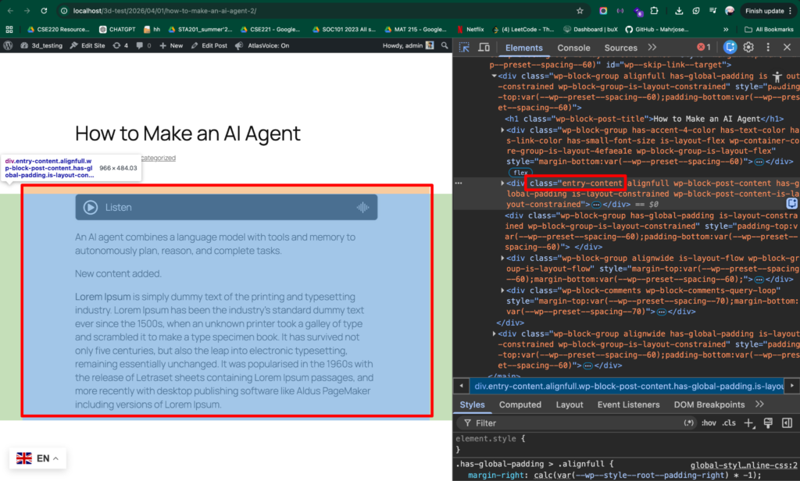This screenshot has width=800, height=481.
Task: Switch to the Sources tab
Action: tap(620, 48)
